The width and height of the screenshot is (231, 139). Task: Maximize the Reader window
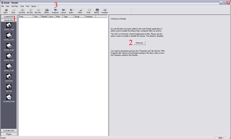pos(225,3)
